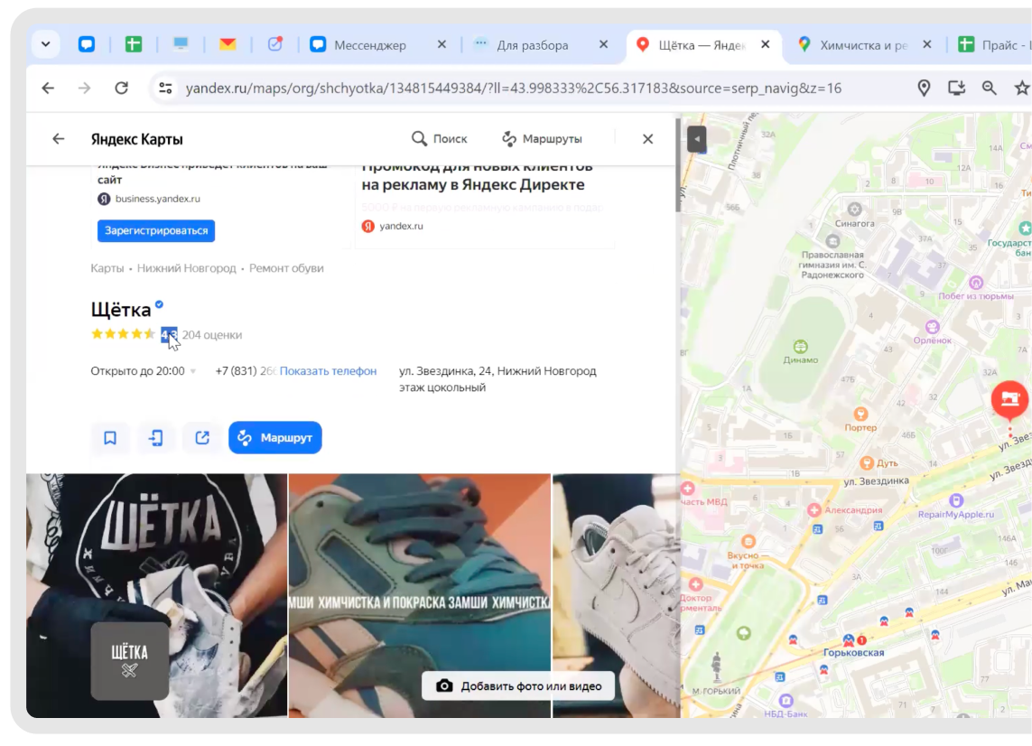1032x746 pixels.
Task: Click Показать телефон link
Action: click(328, 371)
